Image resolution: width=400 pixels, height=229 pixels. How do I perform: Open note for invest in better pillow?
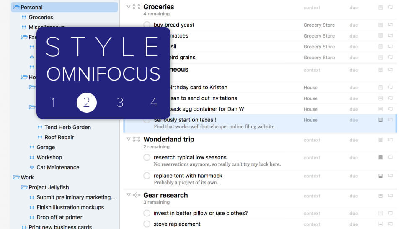[x=380, y=213]
